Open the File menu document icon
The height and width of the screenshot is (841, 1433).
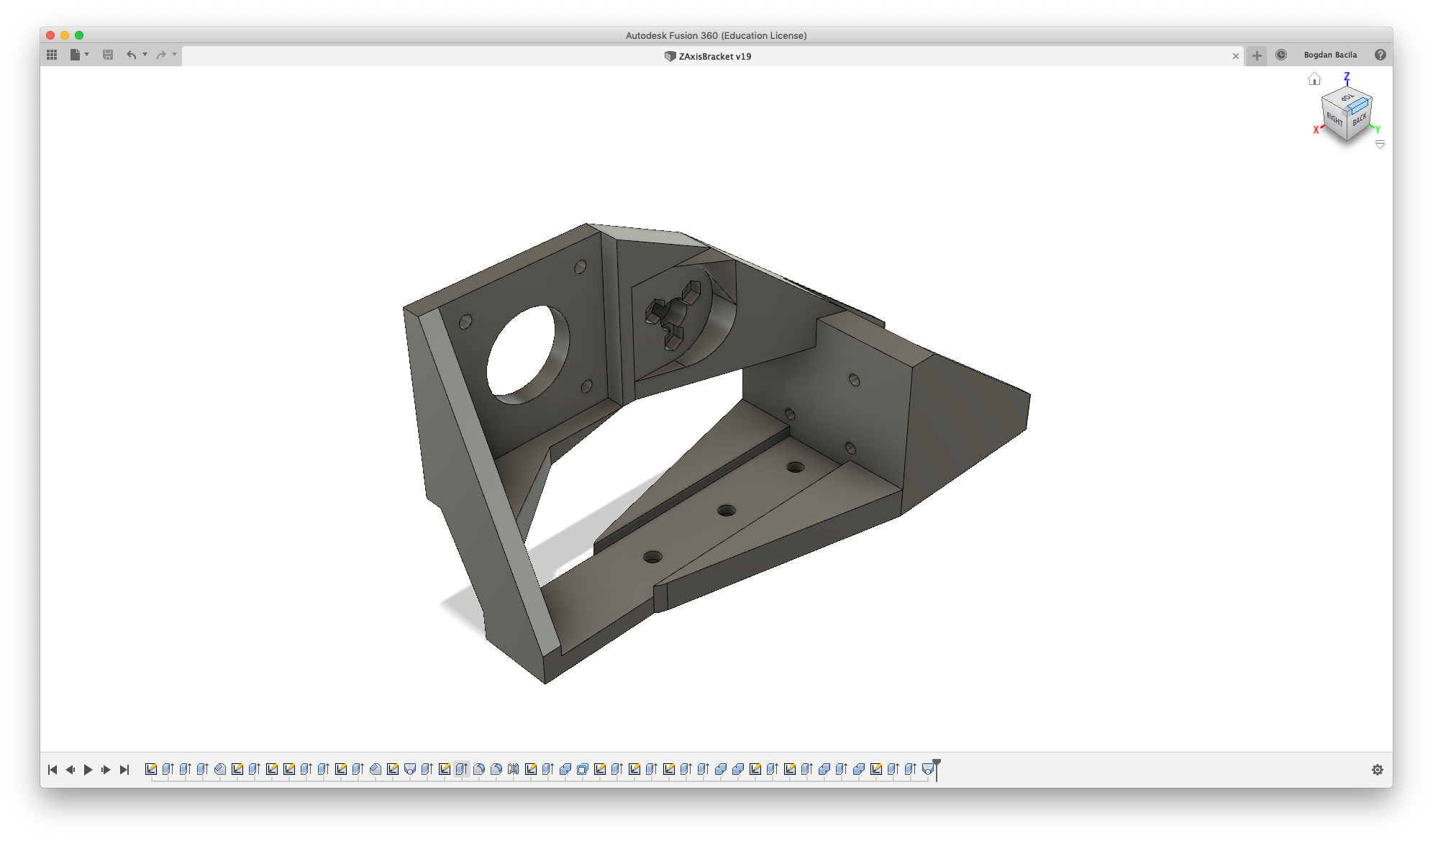(75, 55)
